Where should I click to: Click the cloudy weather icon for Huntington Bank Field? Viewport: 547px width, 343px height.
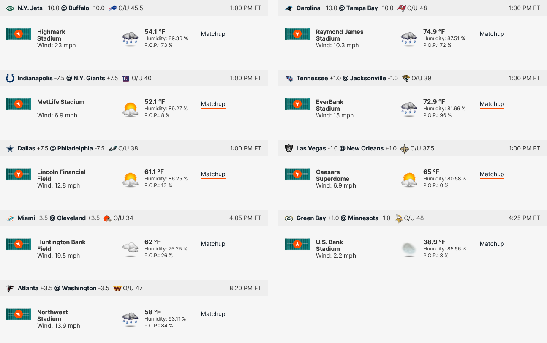coord(130,249)
